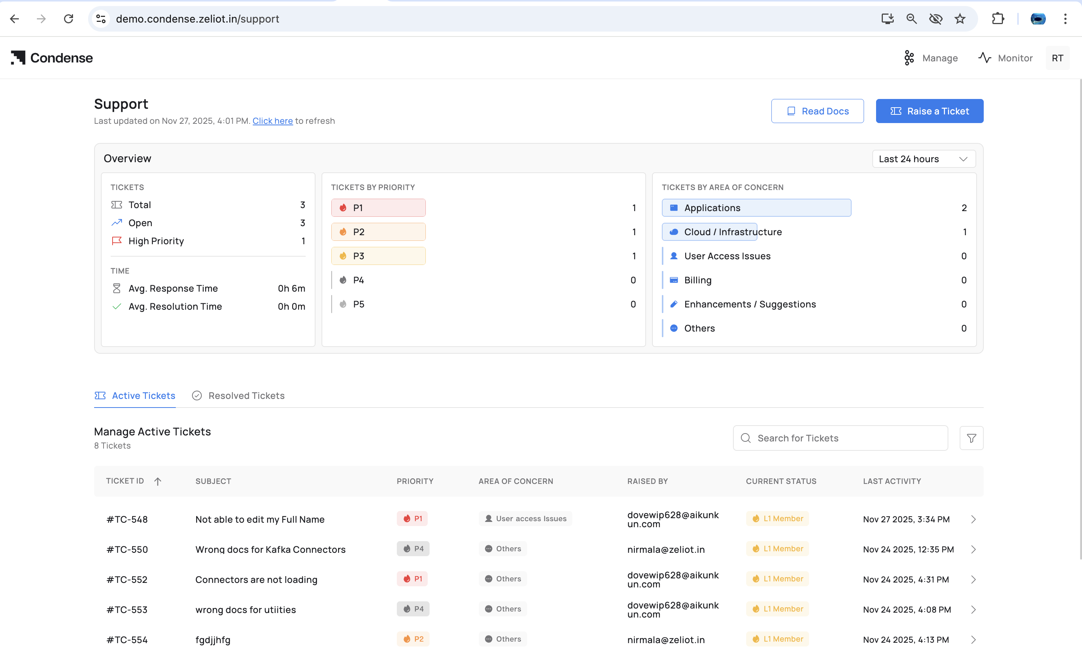Switch to Resolved Tickets tab
Viewport: 1082px width, 648px height.
pyautogui.click(x=239, y=395)
